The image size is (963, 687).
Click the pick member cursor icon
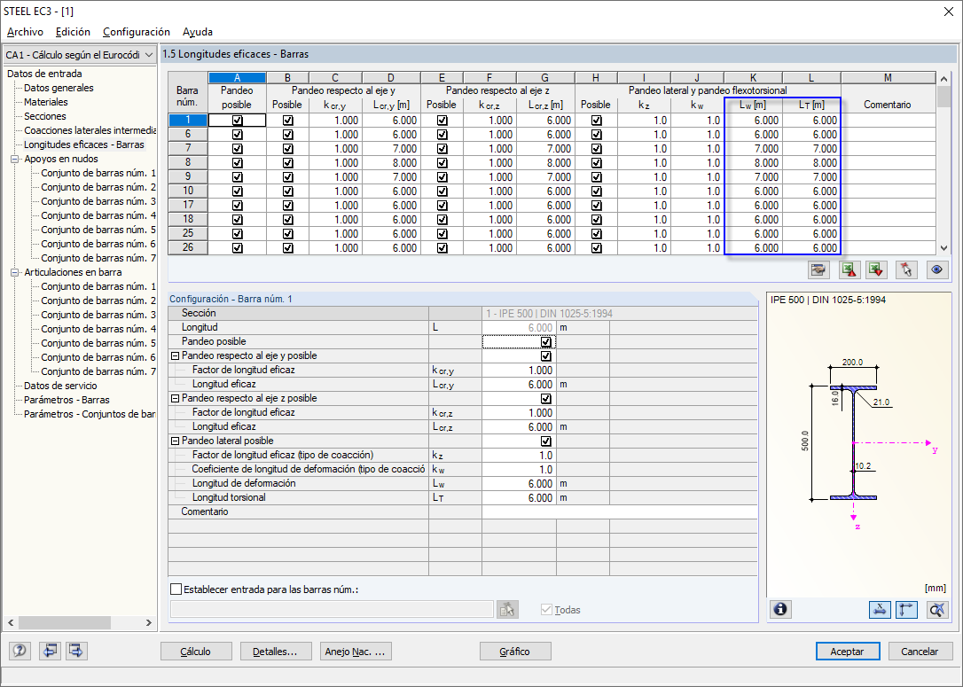906,269
